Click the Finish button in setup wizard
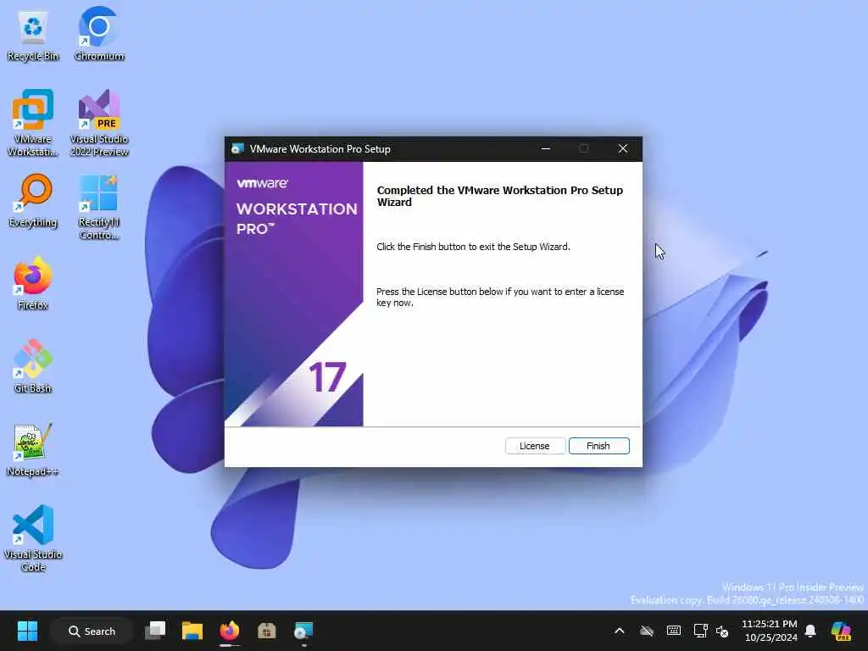This screenshot has height=651, width=868. point(599,446)
